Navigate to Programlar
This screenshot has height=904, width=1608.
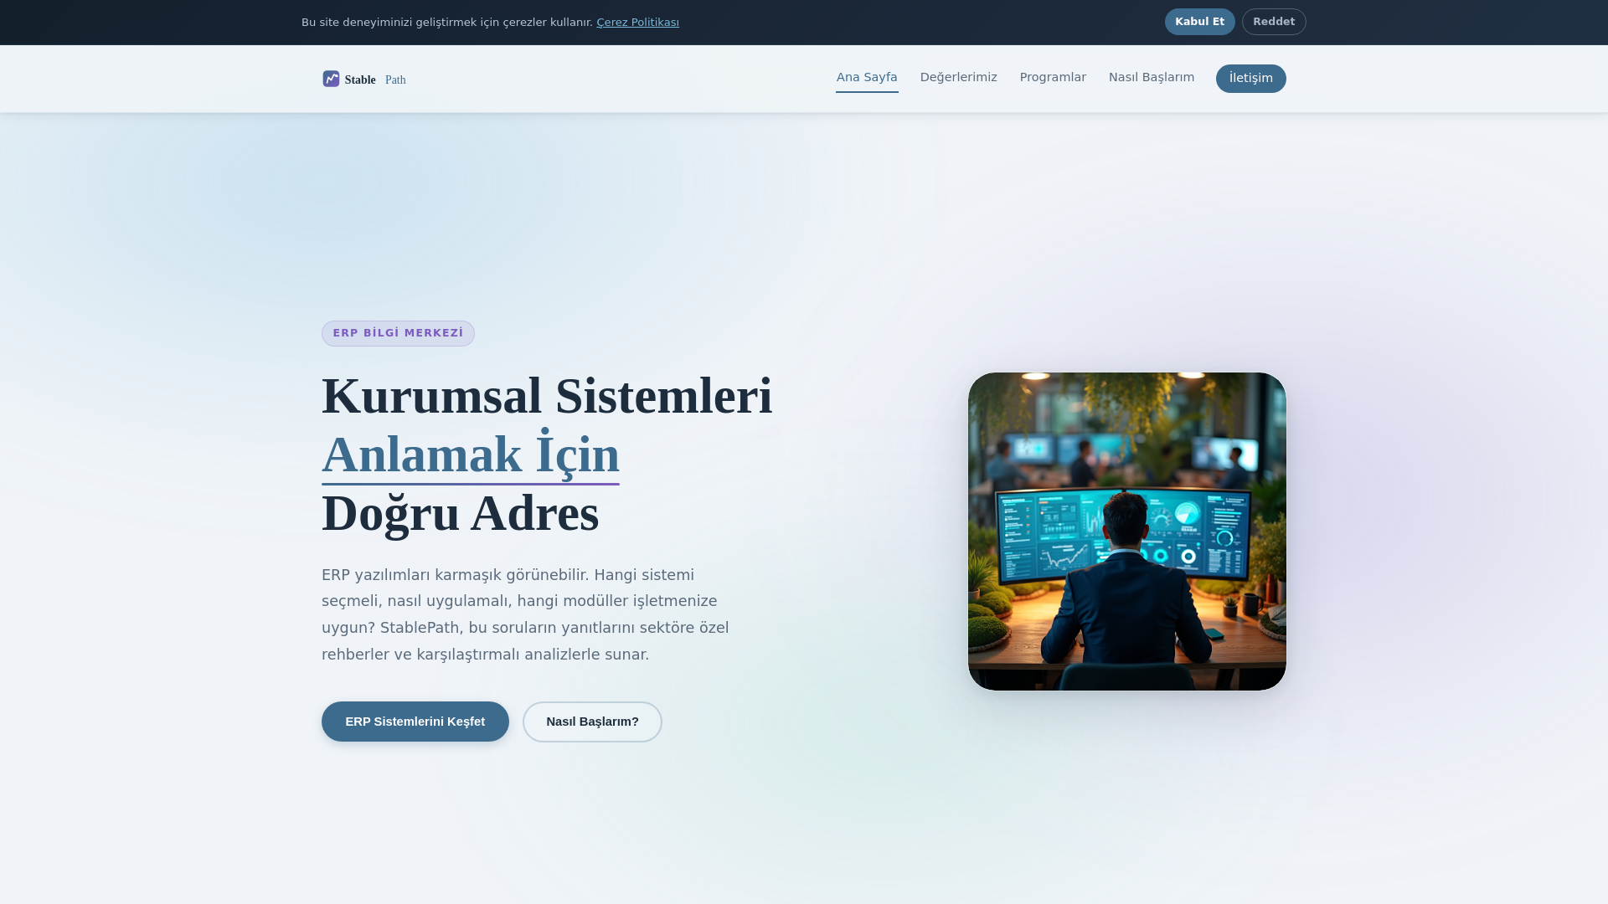(x=1053, y=77)
